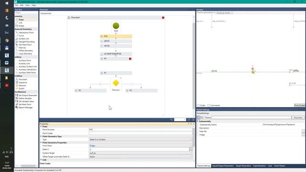Viewport: 306px width, 172px height.
Task: Click the yellow Decision diamond node
Action: click(116, 83)
